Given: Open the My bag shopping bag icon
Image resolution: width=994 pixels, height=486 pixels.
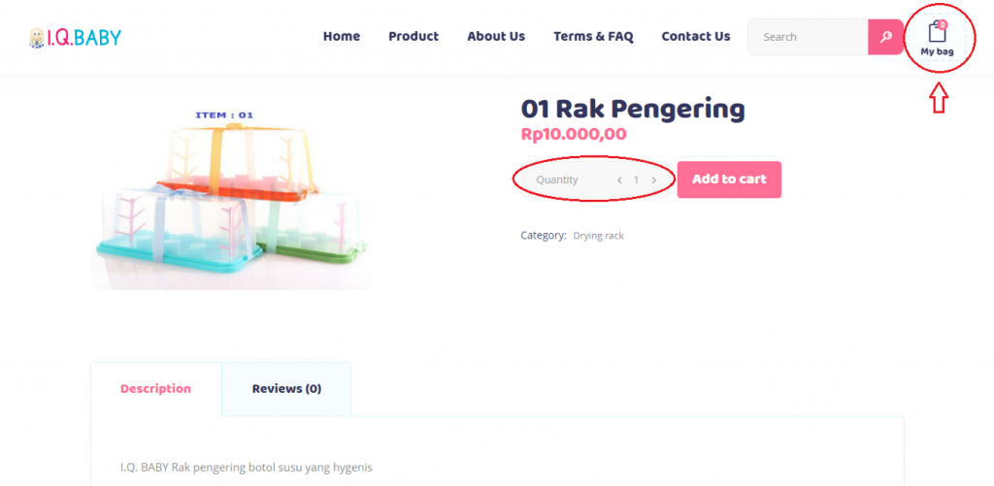Looking at the screenshot, I should click(x=937, y=32).
